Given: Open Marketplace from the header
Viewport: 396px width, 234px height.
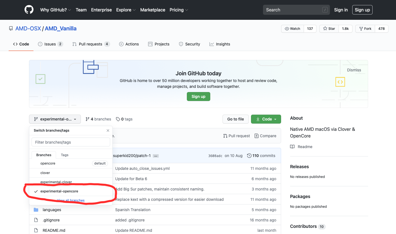Looking at the screenshot, I should pos(153,10).
